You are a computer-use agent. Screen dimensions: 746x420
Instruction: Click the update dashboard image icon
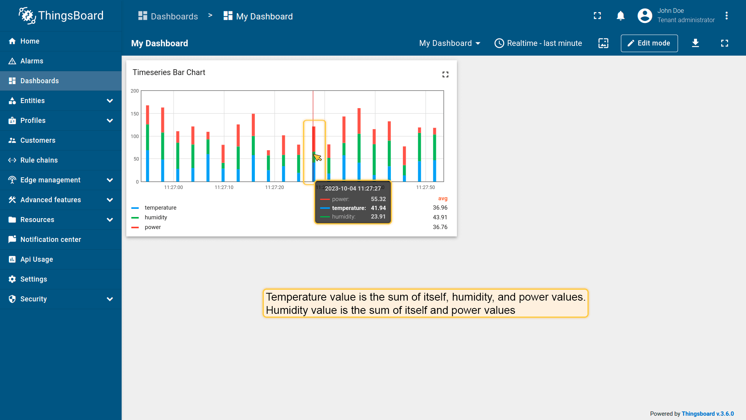click(x=603, y=43)
